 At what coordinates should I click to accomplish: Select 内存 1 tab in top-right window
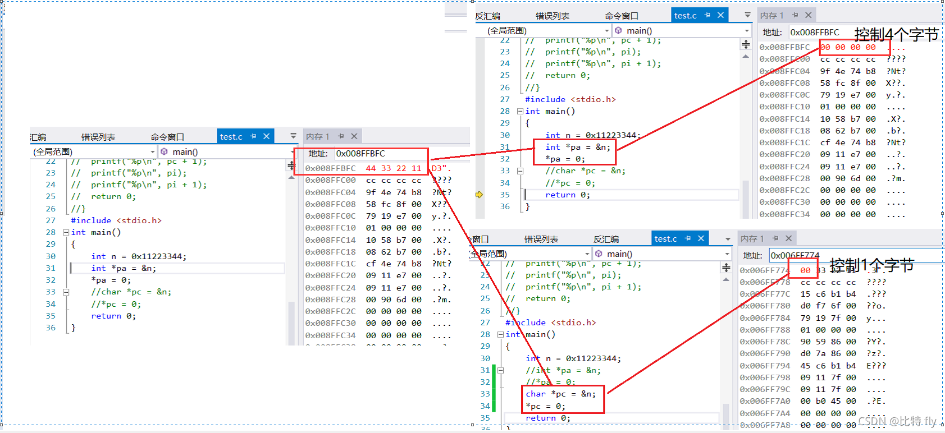tap(771, 16)
